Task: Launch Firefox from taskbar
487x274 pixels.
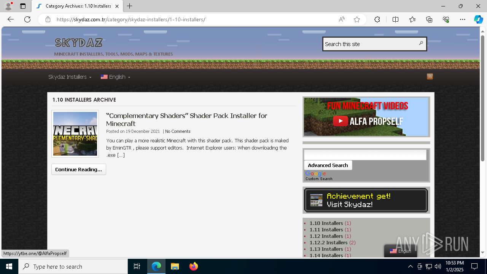Action: [x=193, y=266]
